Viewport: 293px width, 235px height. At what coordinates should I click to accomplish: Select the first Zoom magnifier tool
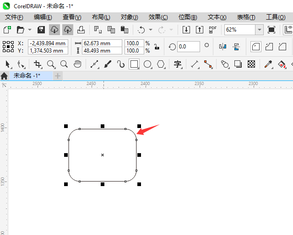click(51, 64)
